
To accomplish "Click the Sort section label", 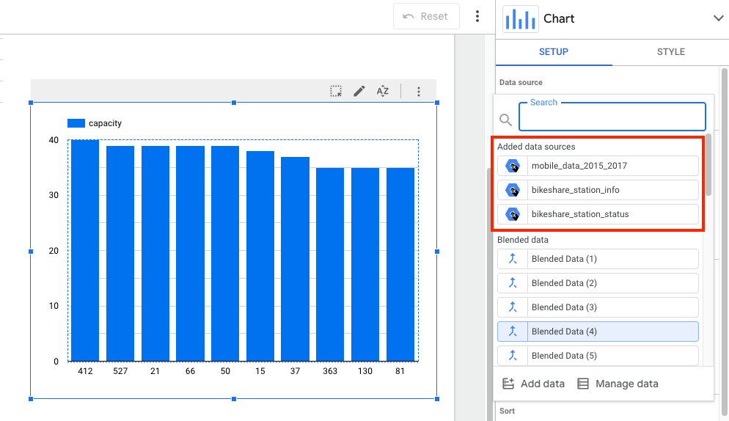I will (x=507, y=411).
